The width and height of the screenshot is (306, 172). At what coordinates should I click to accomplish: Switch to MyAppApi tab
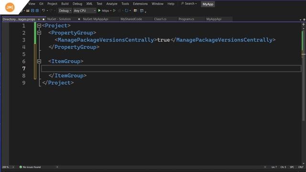pos(214,19)
